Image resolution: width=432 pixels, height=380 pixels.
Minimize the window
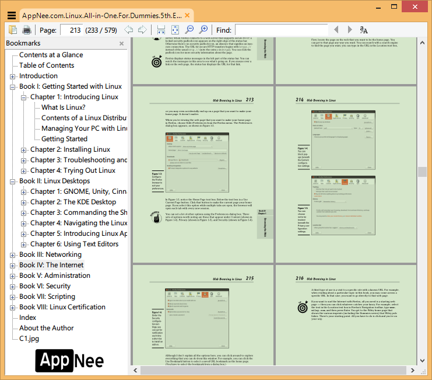(x=378, y=7)
